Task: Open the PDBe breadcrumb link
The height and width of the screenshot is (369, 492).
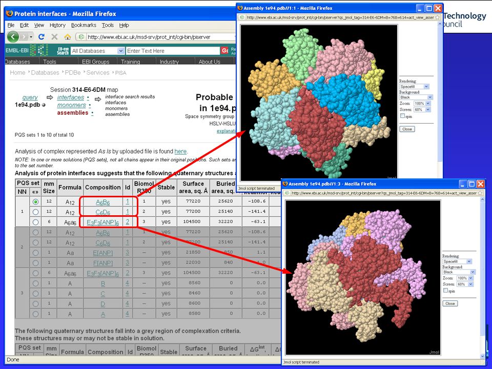Action: tap(72, 72)
